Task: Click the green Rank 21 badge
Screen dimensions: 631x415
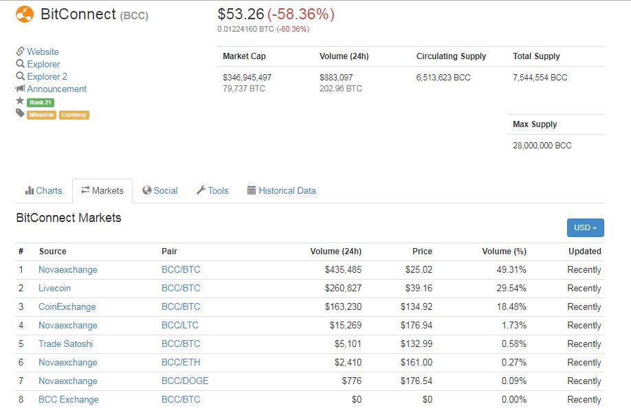Action: coord(41,102)
